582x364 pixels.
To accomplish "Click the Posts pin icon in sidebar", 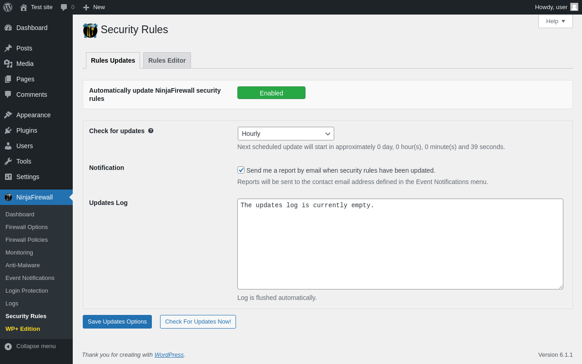I will (8, 48).
